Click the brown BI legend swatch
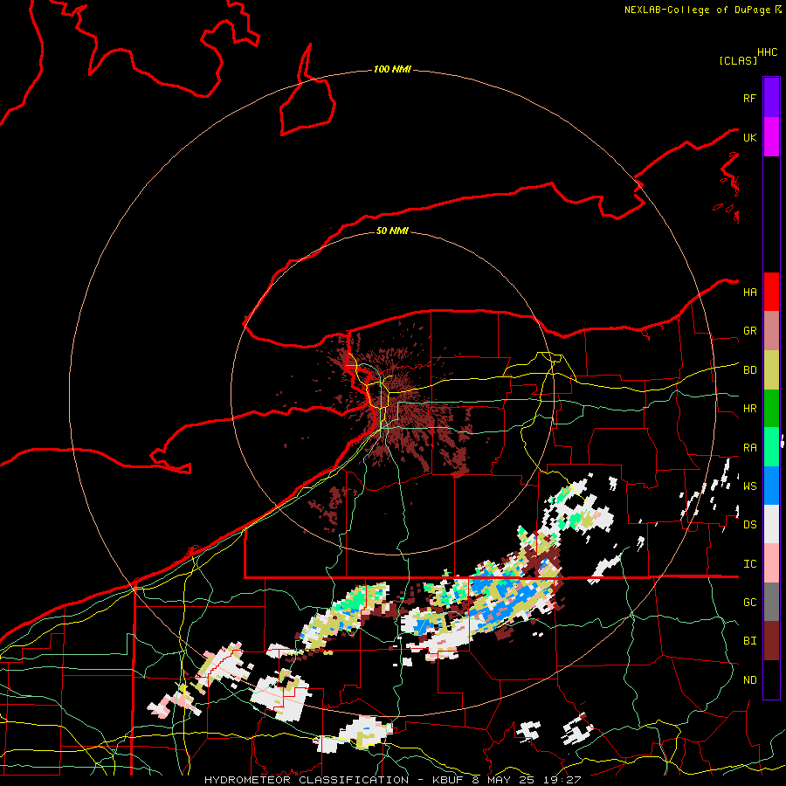 (x=771, y=641)
